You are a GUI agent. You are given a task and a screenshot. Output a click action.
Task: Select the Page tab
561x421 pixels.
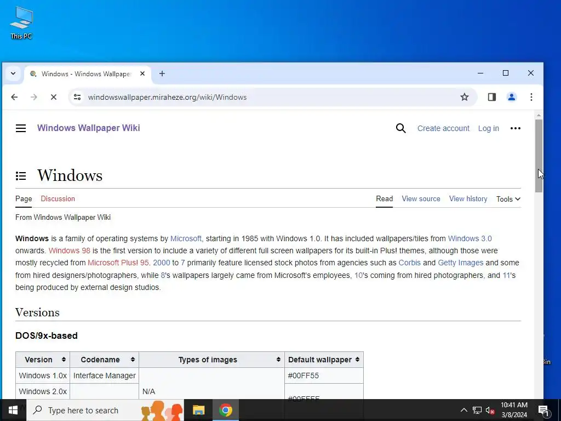24,198
